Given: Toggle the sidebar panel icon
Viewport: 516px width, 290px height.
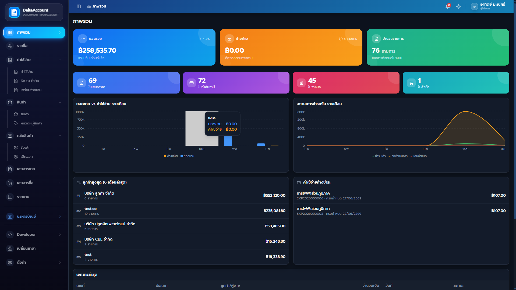Looking at the screenshot, I should pyautogui.click(x=79, y=6).
